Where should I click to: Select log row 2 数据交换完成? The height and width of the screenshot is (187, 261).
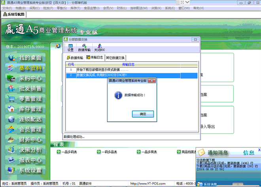pos(132,75)
